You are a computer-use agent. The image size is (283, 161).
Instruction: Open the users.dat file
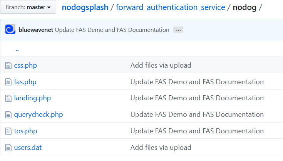tap(28, 148)
